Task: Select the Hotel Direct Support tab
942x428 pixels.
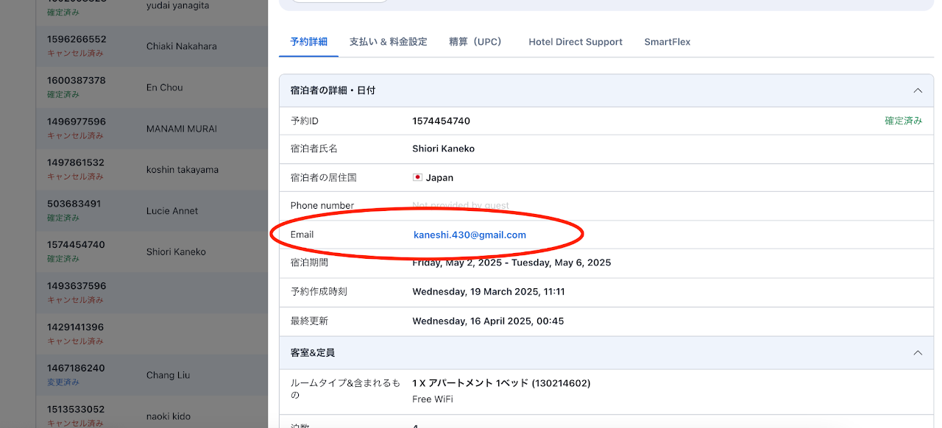Action: (575, 42)
